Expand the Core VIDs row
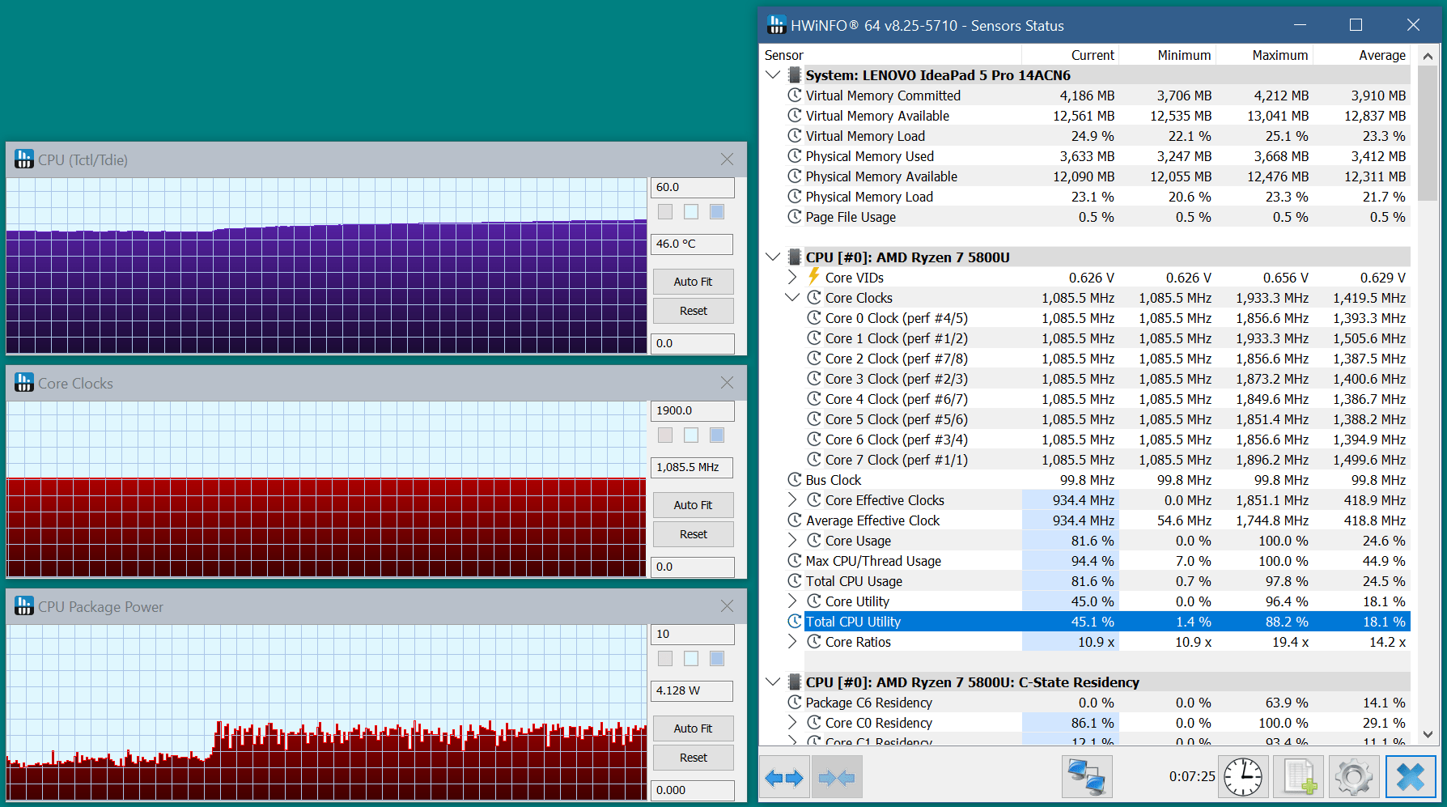1447x807 pixels. tap(792, 277)
